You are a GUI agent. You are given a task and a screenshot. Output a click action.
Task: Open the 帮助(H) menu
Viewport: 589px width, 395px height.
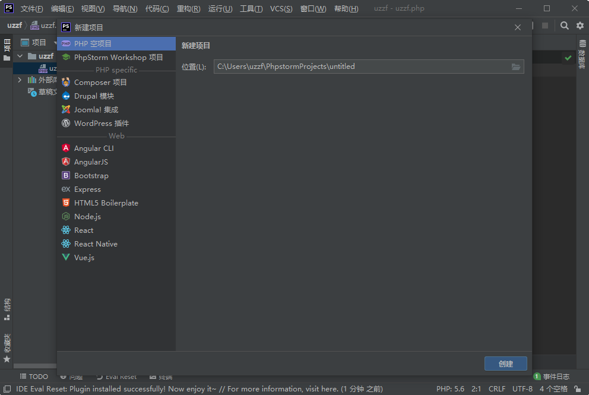click(x=346, y=9)
